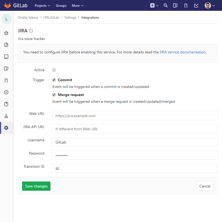
Task: Click the Transition ID field
Action: pyautogui.click(x=135, y=168)
